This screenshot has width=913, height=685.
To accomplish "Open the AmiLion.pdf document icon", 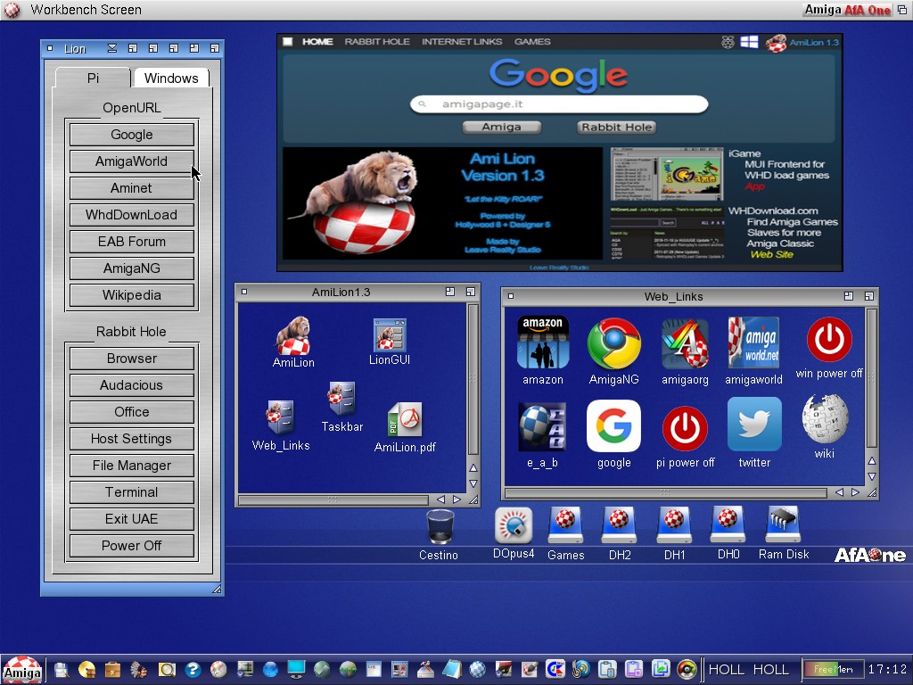I will [x=404, y=420].
